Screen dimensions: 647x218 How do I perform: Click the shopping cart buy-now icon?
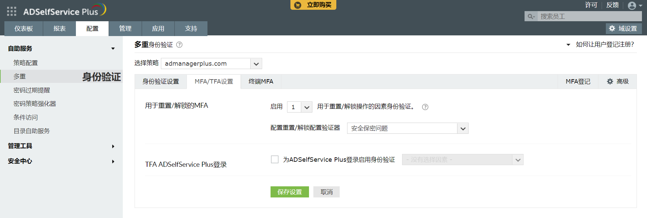[298, 5]
